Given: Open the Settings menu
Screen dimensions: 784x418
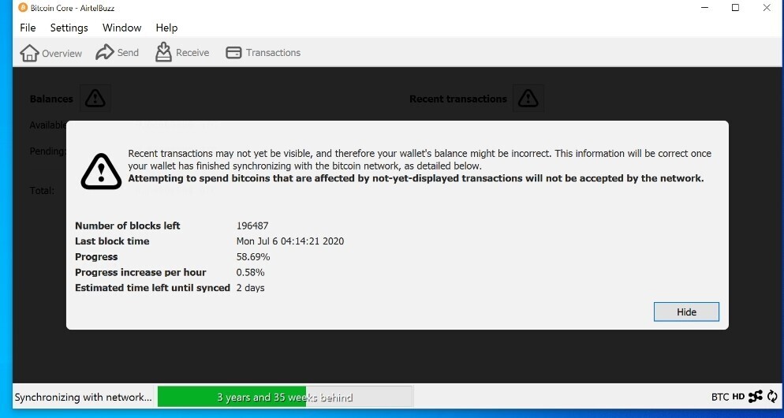Looking at the screenshot, I should [69, 28].
